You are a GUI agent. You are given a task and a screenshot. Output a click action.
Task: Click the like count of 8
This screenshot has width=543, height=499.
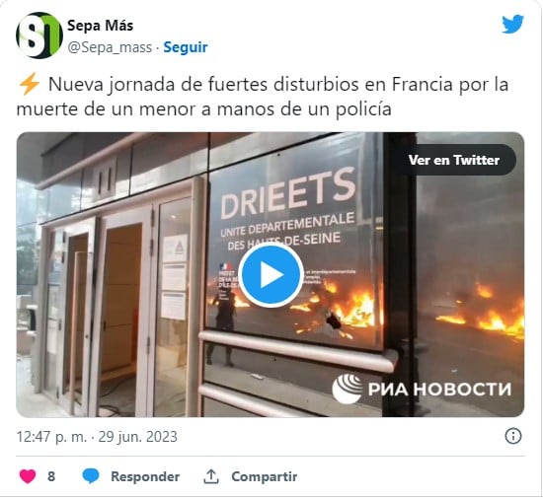(51, 476)
